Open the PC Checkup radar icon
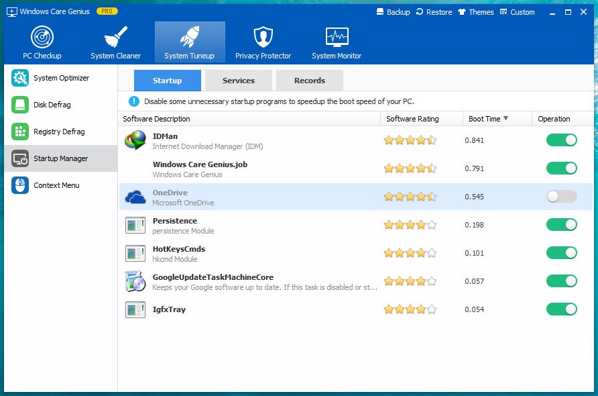Screen dimensions: 598x396 42,37
